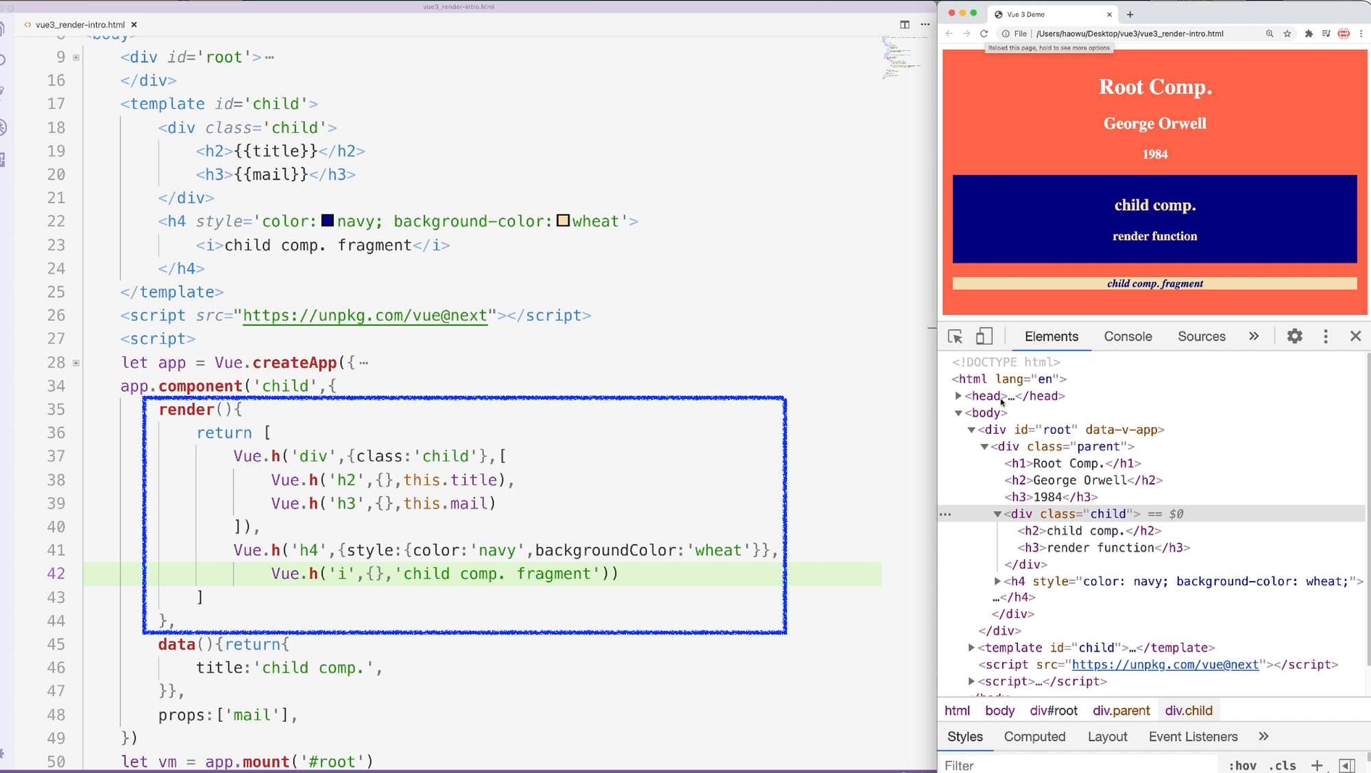
Task: Collapse the div class child node
Action: [x=997, y=514]
